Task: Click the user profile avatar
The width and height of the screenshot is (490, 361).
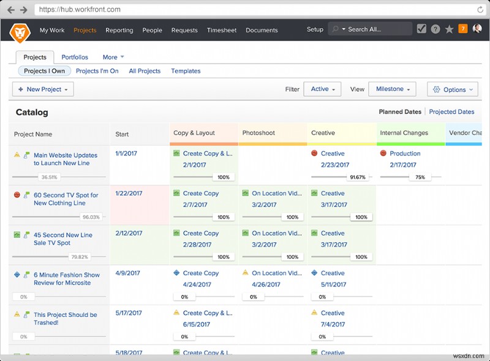Action: (x=478, y=29)
